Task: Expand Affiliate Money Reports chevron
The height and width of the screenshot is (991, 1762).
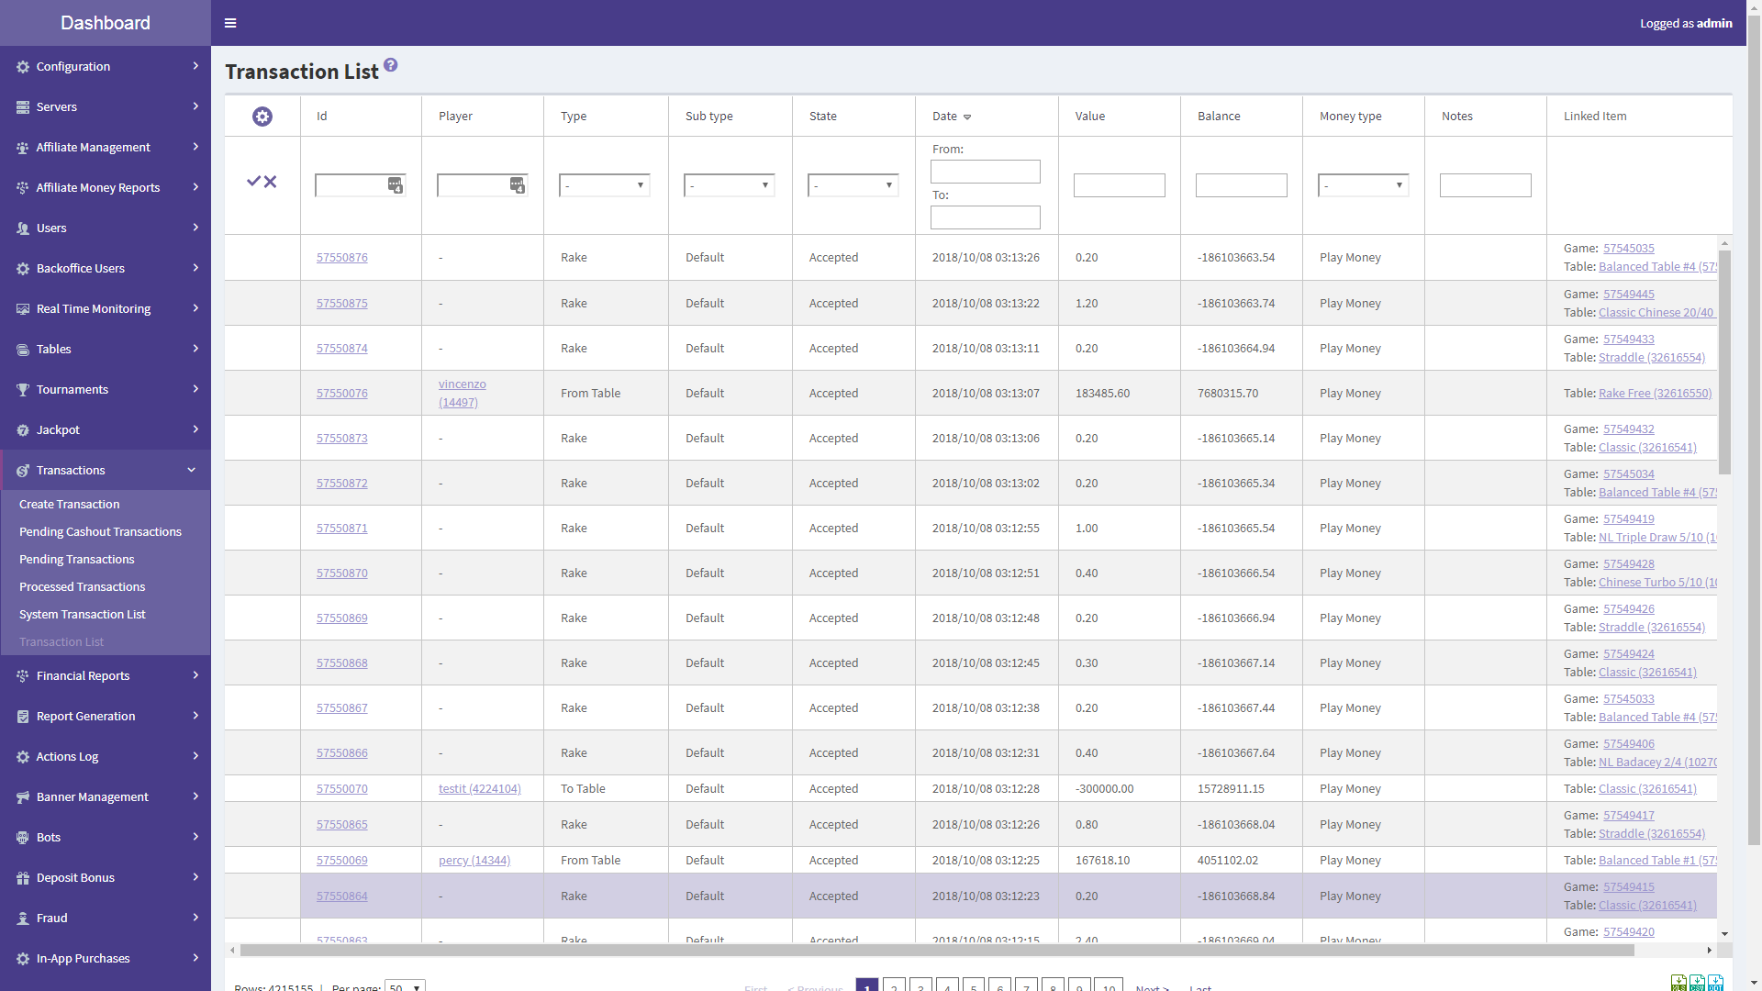Action: coord(195,187)
